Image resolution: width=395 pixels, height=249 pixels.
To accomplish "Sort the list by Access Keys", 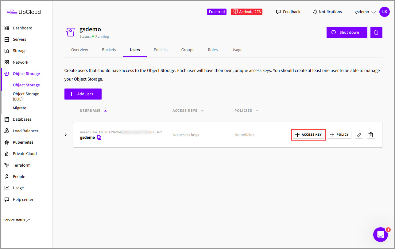I will (x=188, y=111).
